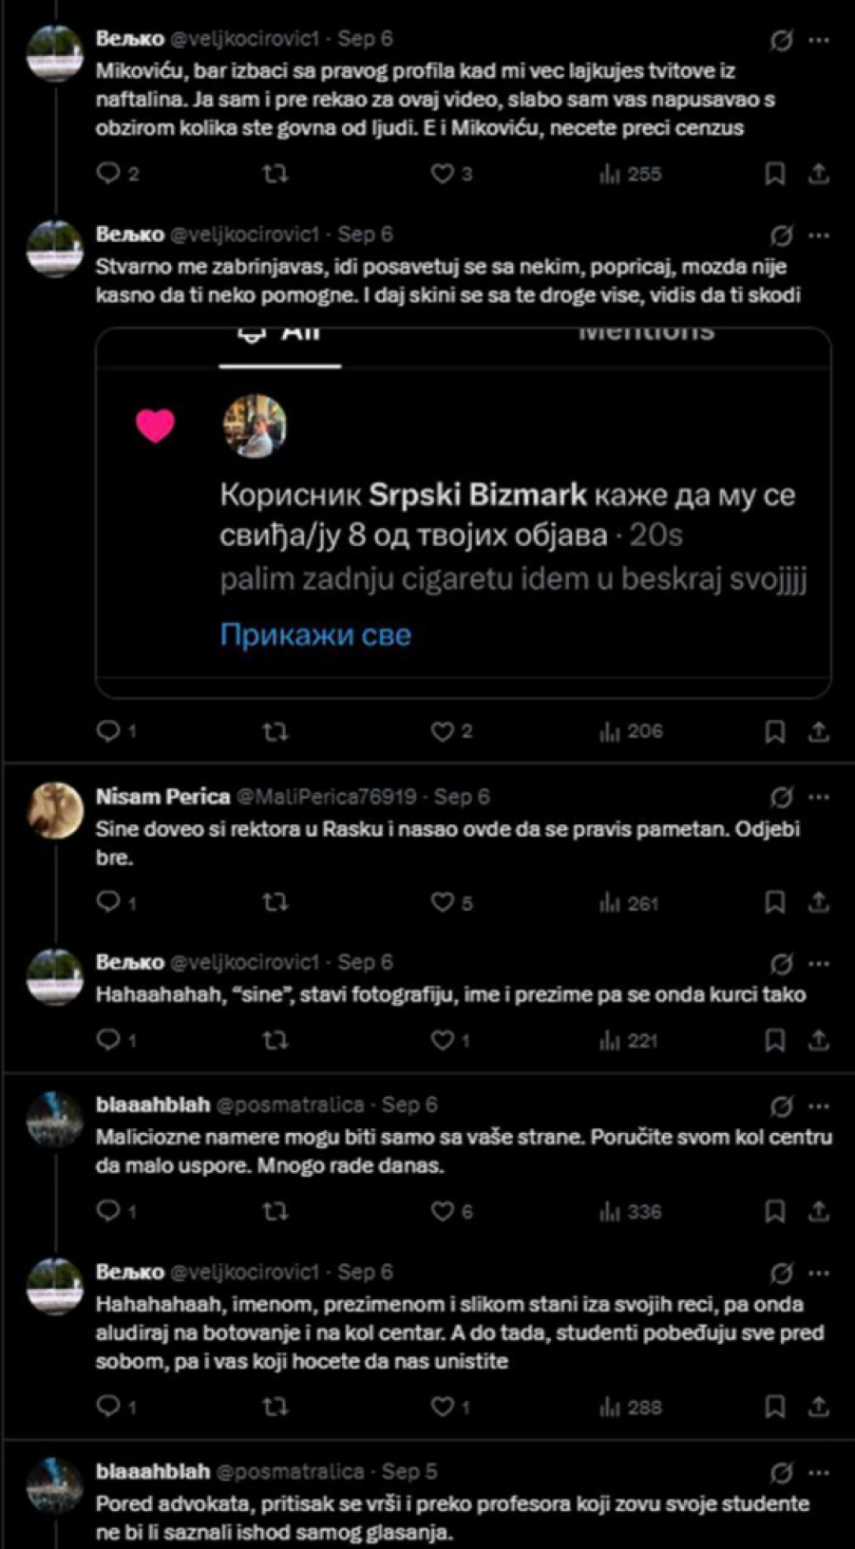Bookmark the tweet with 206 views
The width and height of the screenshot is (855, 1549).
coord(775,731)
